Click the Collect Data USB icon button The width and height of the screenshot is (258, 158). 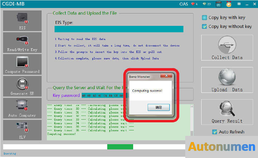coord(227,48)
